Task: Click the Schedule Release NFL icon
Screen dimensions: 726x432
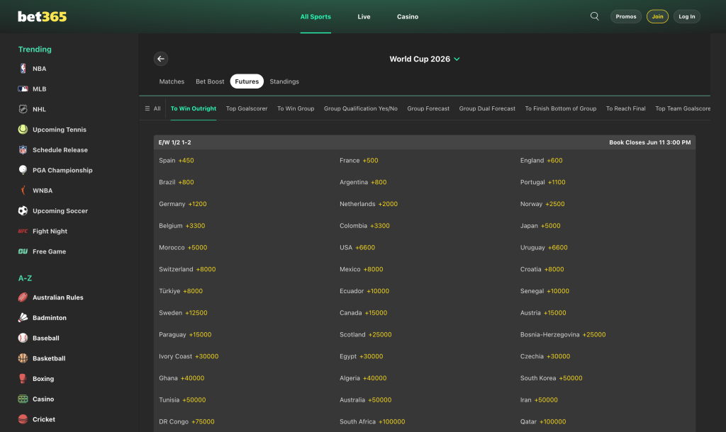Action: [x=23, y=150]
